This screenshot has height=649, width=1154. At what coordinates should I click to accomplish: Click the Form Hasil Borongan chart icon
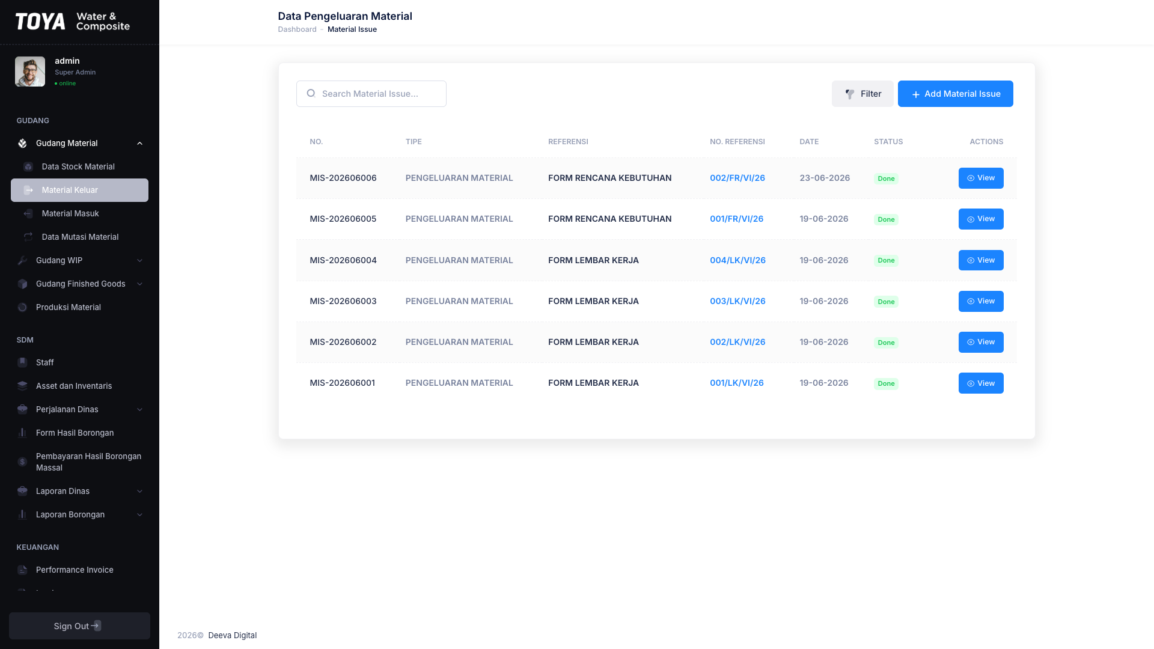click(22, 433)
